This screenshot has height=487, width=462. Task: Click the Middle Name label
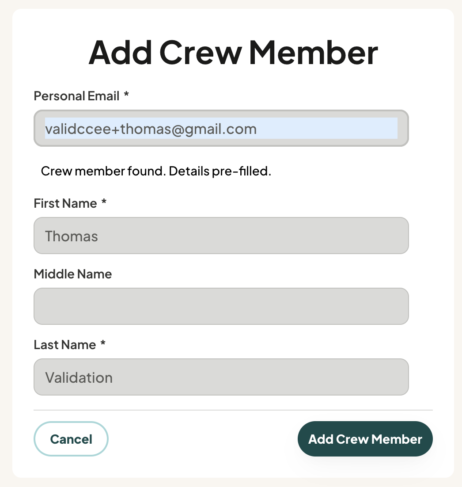point(72,274)
